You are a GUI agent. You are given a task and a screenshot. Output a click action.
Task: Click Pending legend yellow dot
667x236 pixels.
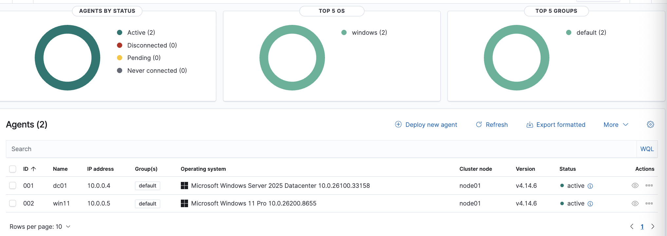click(x=120, y=58)
